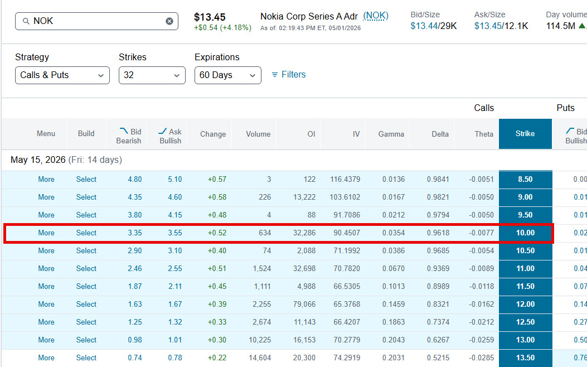The width and height of the screenshot is (587, 367).
Task: Open More menu for 8.50 strike
Action: point(46,180)
